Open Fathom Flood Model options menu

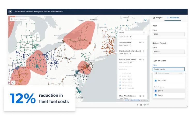click(143, 60)
